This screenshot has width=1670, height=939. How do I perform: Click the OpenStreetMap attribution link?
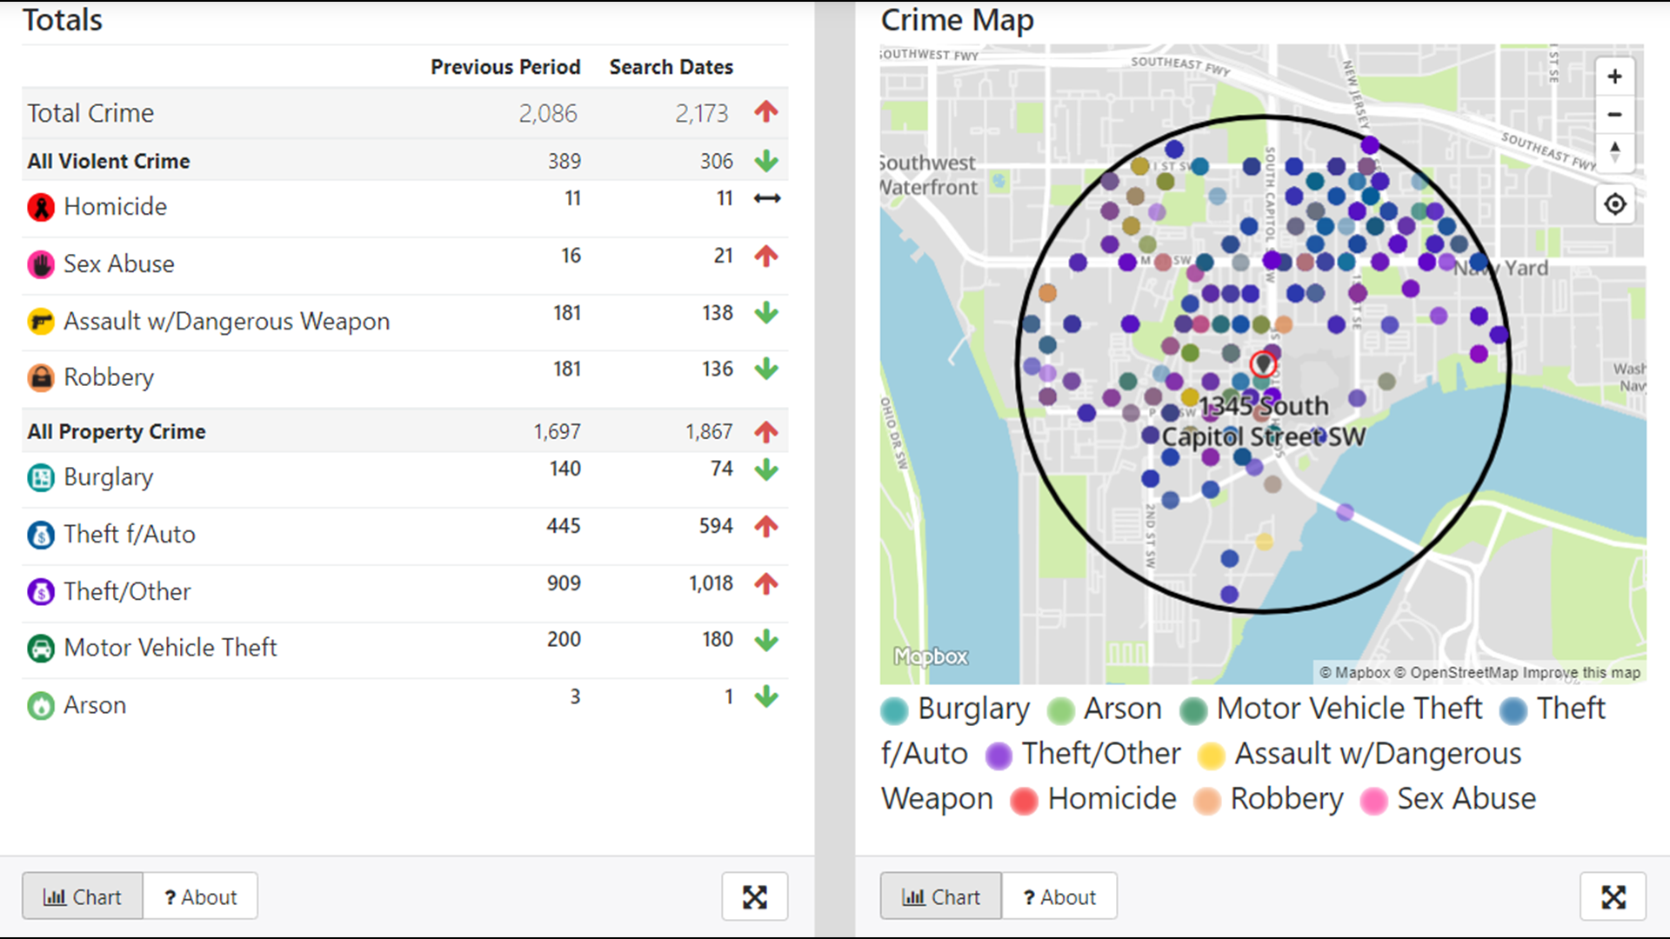coord(1456,673)
